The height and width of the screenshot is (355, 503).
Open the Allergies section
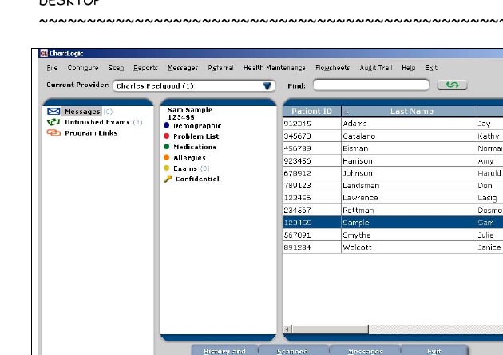point(189,158)
